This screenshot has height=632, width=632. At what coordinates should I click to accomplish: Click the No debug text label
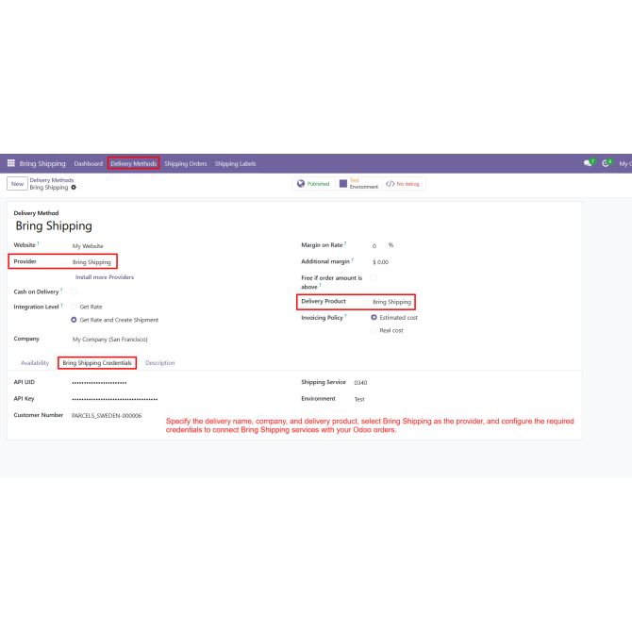coord(407,184)
